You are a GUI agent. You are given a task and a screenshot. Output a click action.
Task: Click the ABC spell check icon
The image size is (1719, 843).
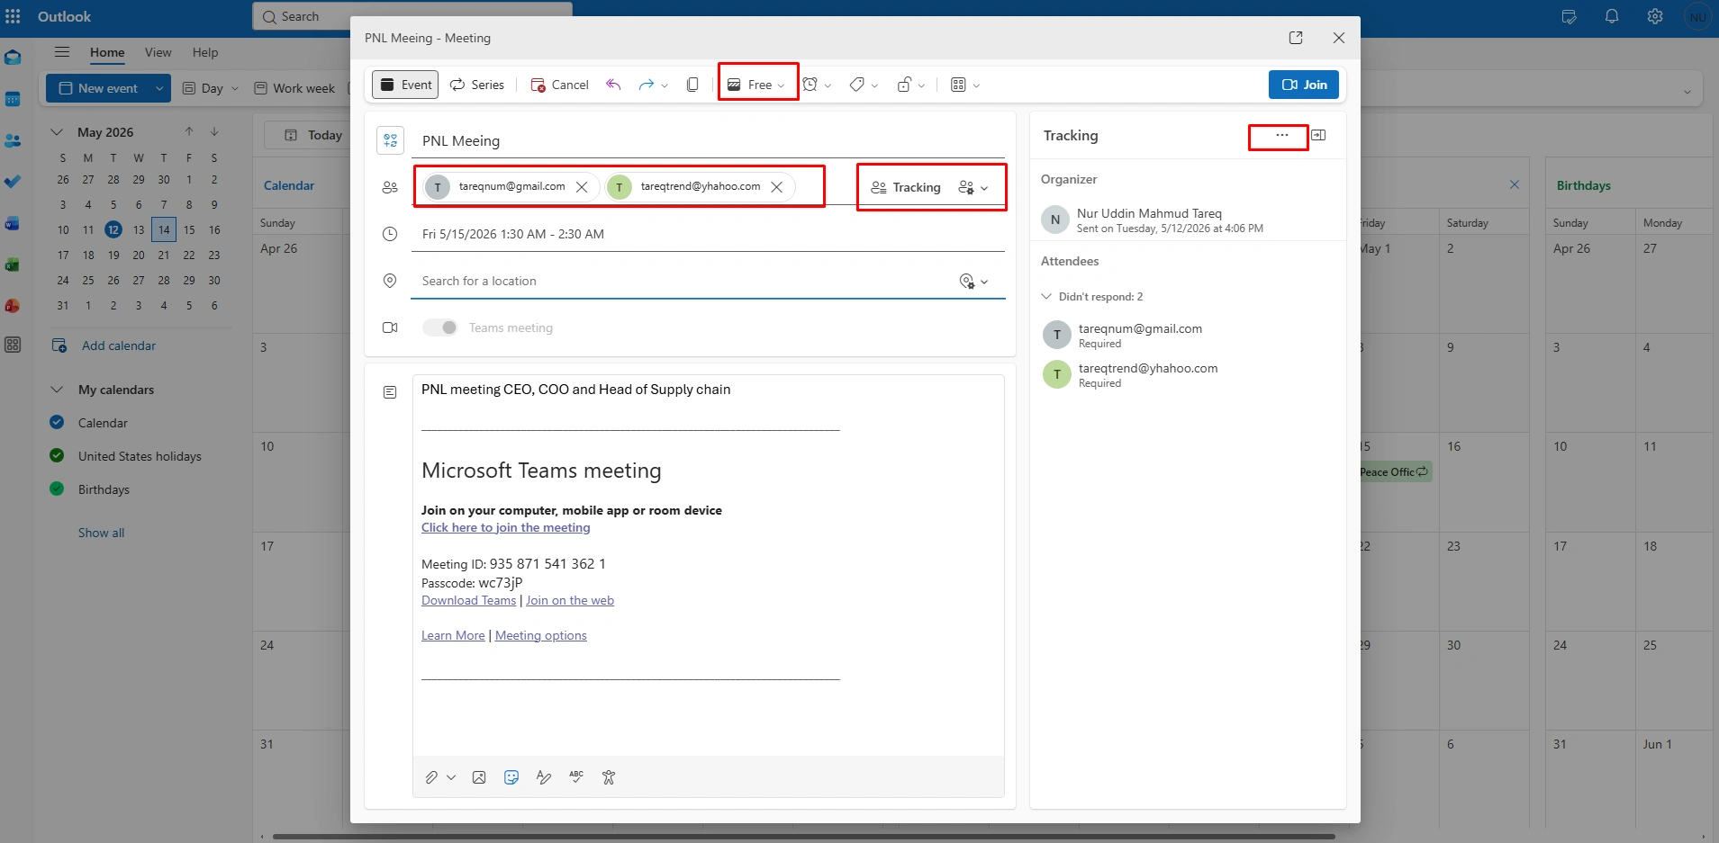576,776
